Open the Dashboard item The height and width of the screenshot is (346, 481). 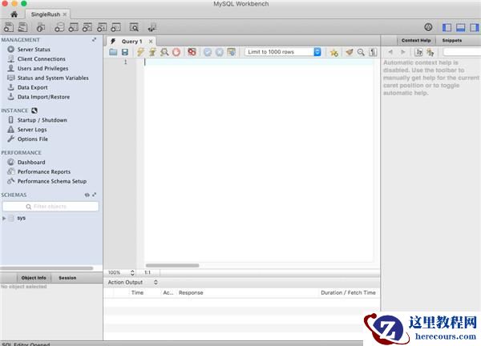(x=31, y=163)
